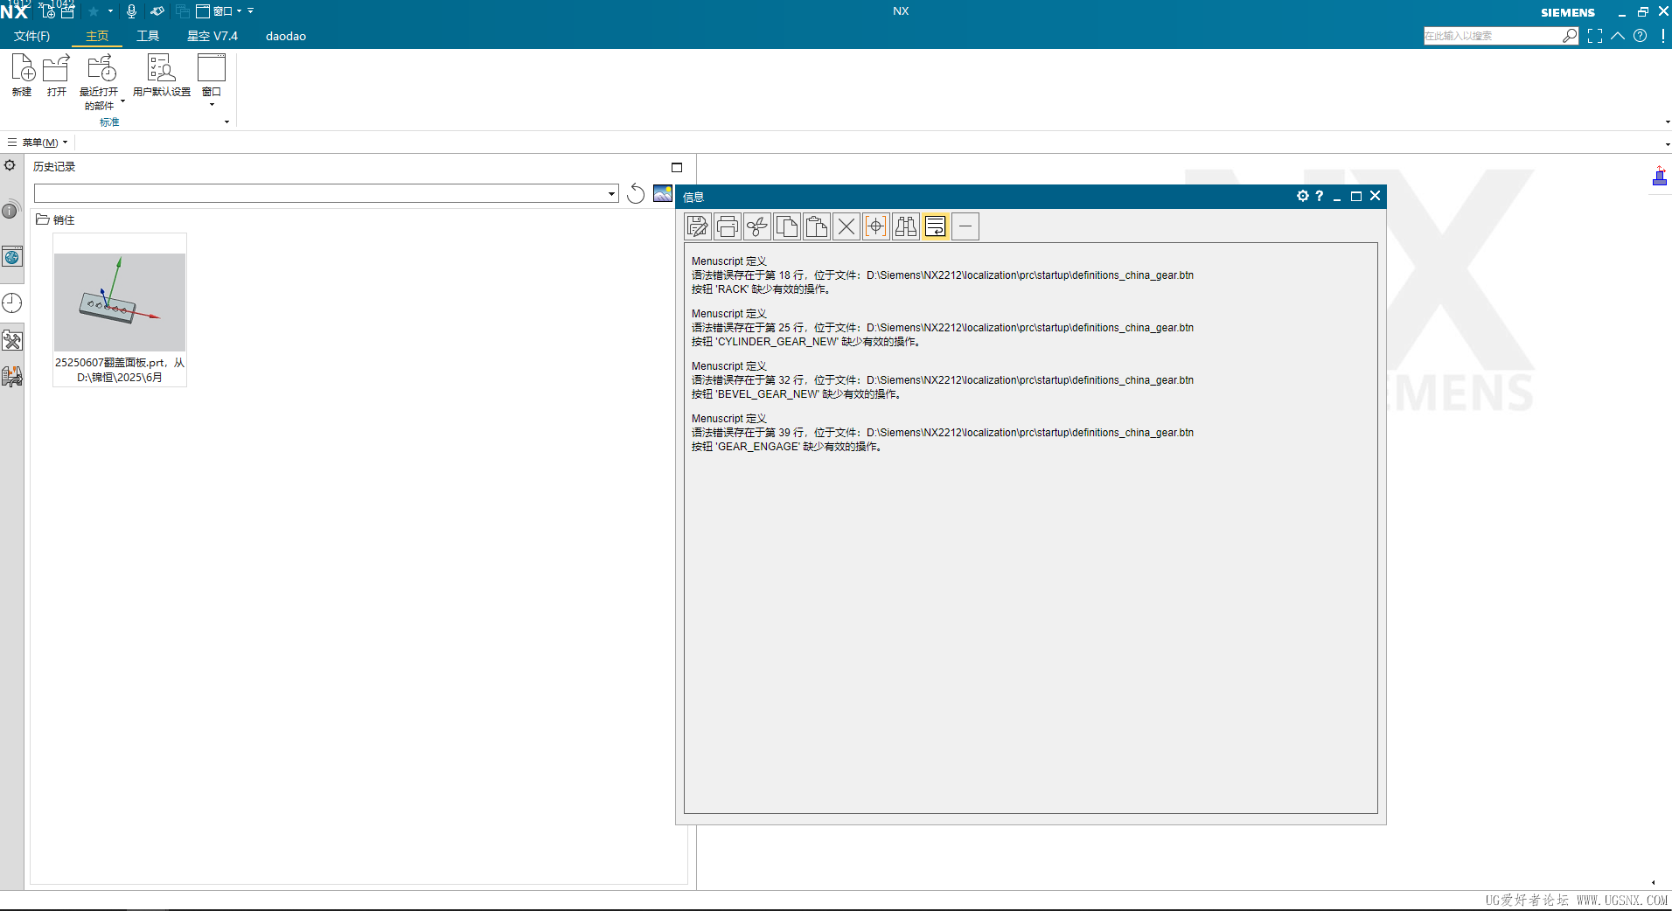Expand 标准 group options arrow
Viewport: 1672px width, 911px height.
pos(226,122)
